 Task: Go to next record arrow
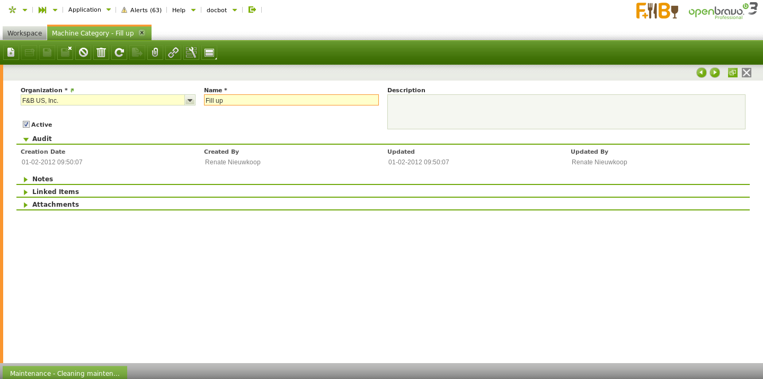point(715,73)
